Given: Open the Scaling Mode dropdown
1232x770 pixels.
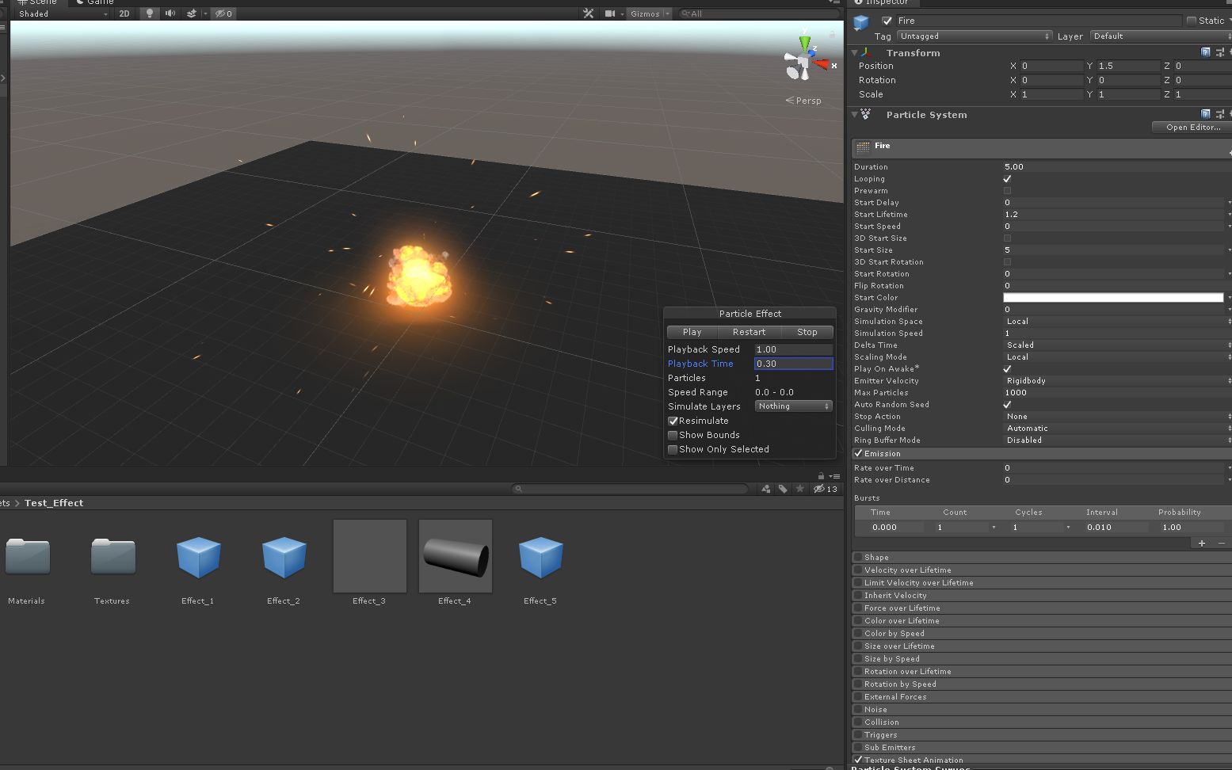Looking at the screenshot, I should coord(1117,357).
